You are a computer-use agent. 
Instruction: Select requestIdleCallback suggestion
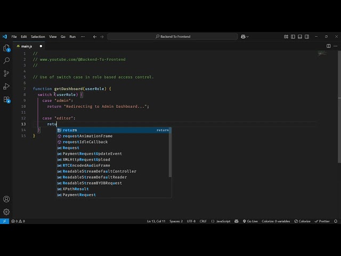tap(113, 142)
